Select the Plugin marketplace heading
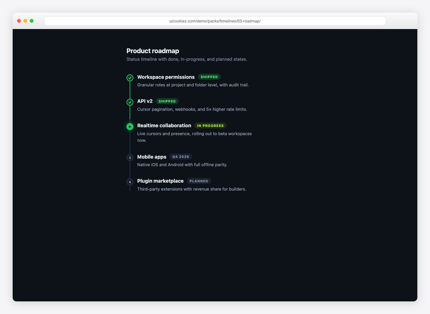 click(x=161, y=181)
